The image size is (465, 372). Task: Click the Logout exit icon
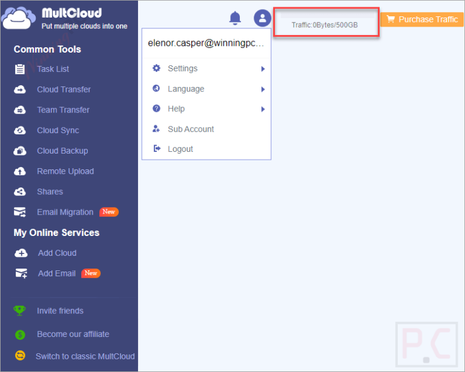(x=157, y=148)
